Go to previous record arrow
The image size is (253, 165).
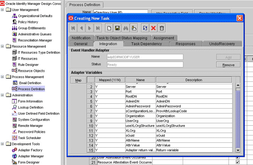[81, 28]
